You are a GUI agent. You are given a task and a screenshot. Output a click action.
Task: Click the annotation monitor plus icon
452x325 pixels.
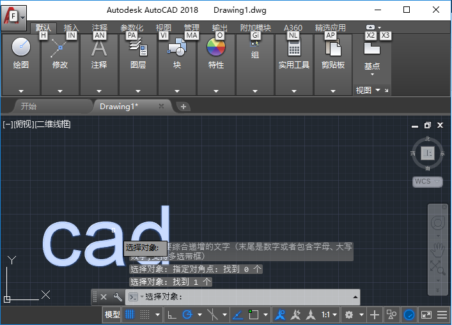[375, 315]
